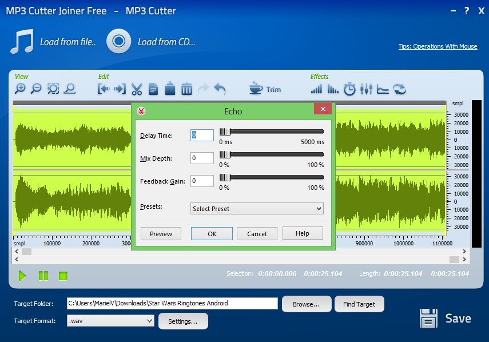Image resolution: width=489 pixels, height=342 pixels.
Task: Click upper scrollbar right arrow
Action: (x=464, y=251)
